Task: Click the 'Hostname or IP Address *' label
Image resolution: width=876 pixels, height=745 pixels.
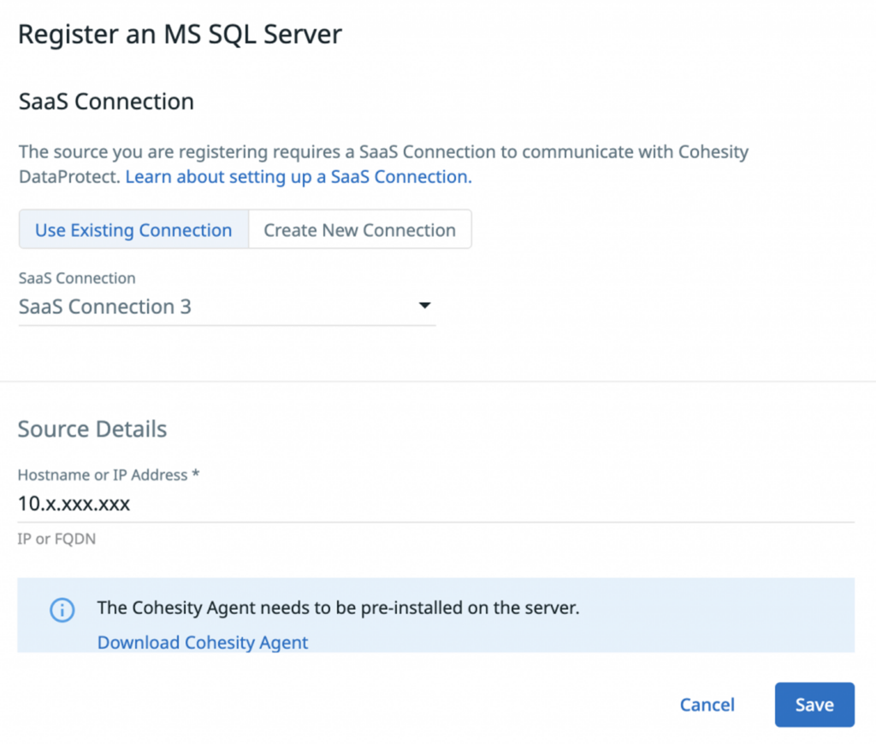Action: 108,475
